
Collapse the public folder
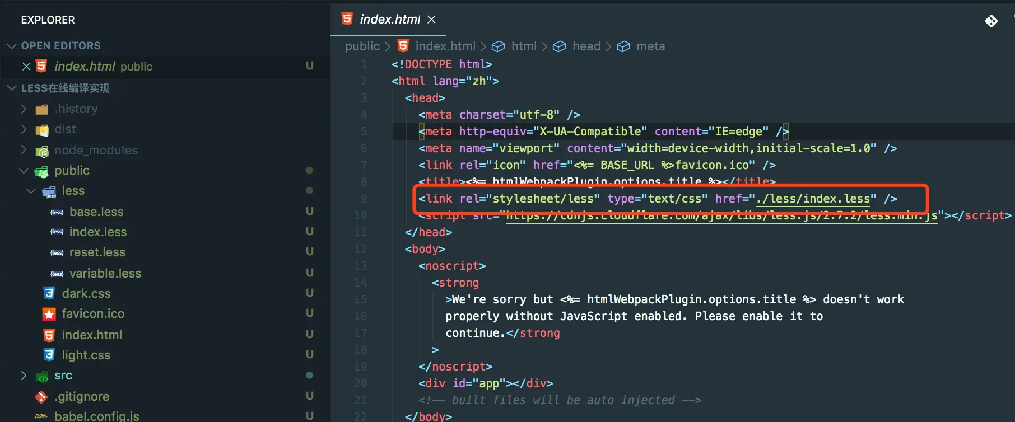24,170
